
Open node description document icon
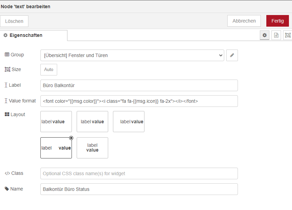tap(276, 35)
